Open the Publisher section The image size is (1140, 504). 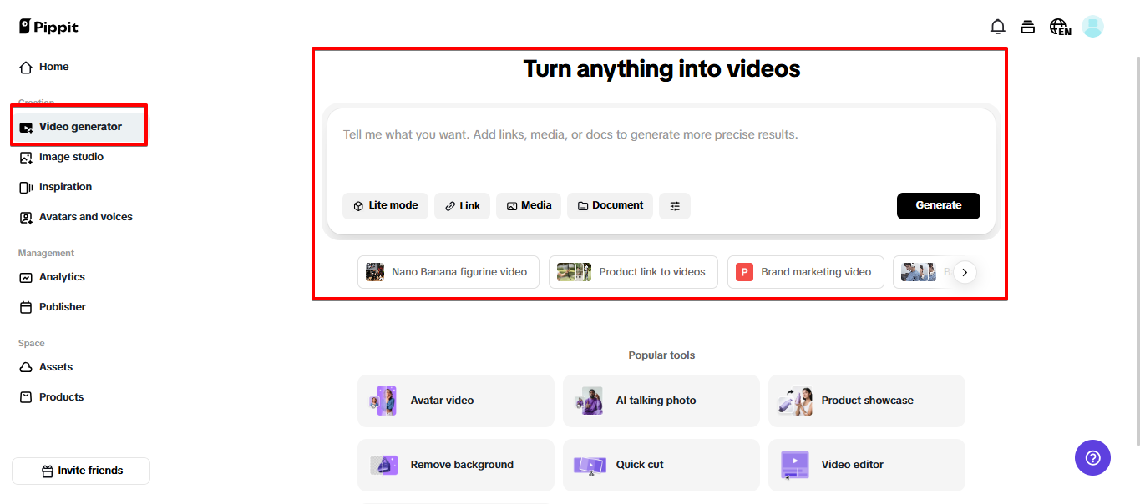[x=60, y=307]
